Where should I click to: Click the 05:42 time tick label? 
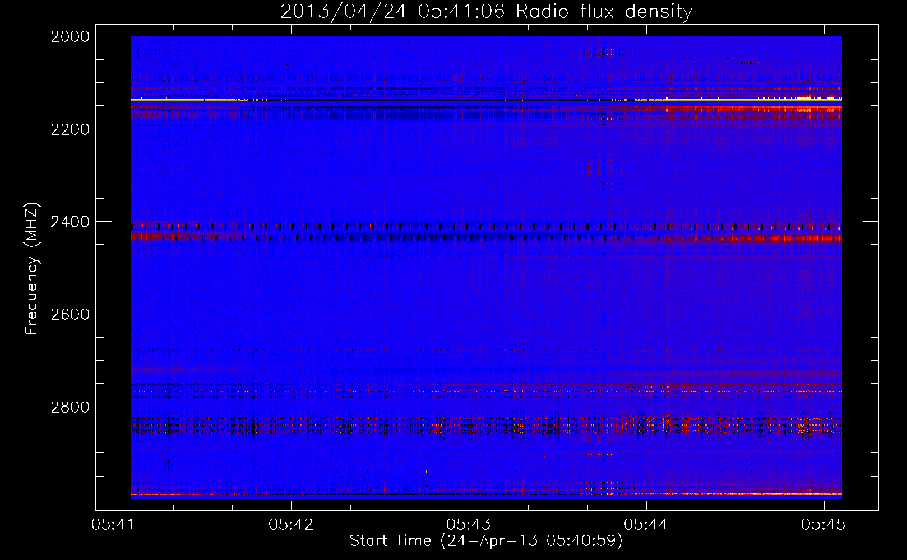291,524
